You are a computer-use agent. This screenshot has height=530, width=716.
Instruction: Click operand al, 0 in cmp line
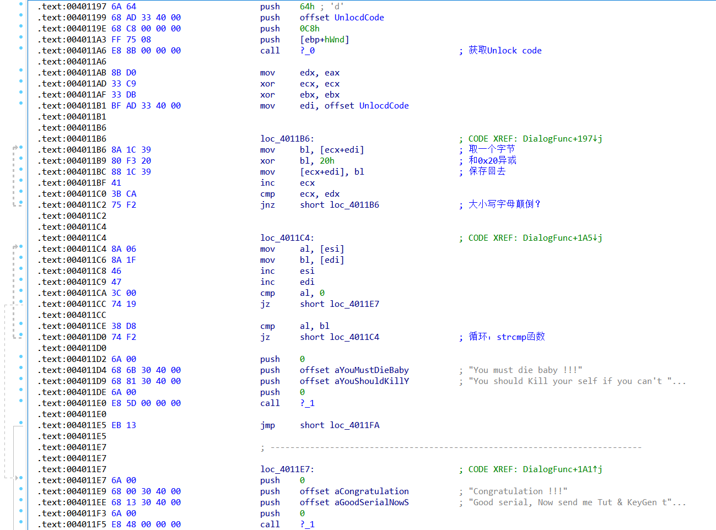click(313, 293)
